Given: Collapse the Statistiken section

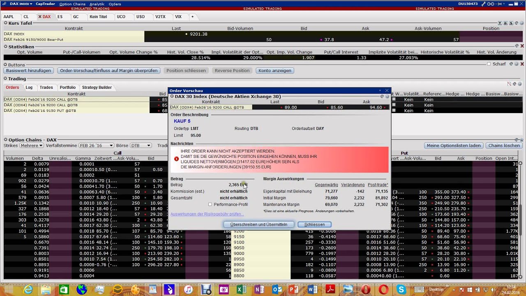Looking at the screenshot, I should tap(6, 47).
